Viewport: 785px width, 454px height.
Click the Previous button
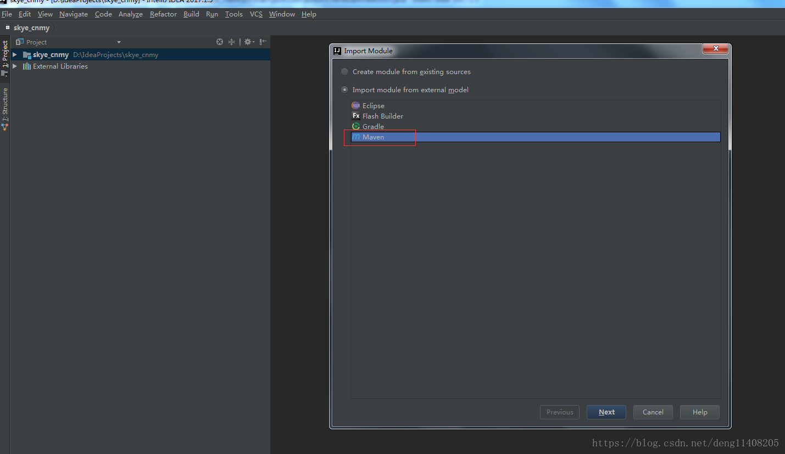(x=560, y=412)
